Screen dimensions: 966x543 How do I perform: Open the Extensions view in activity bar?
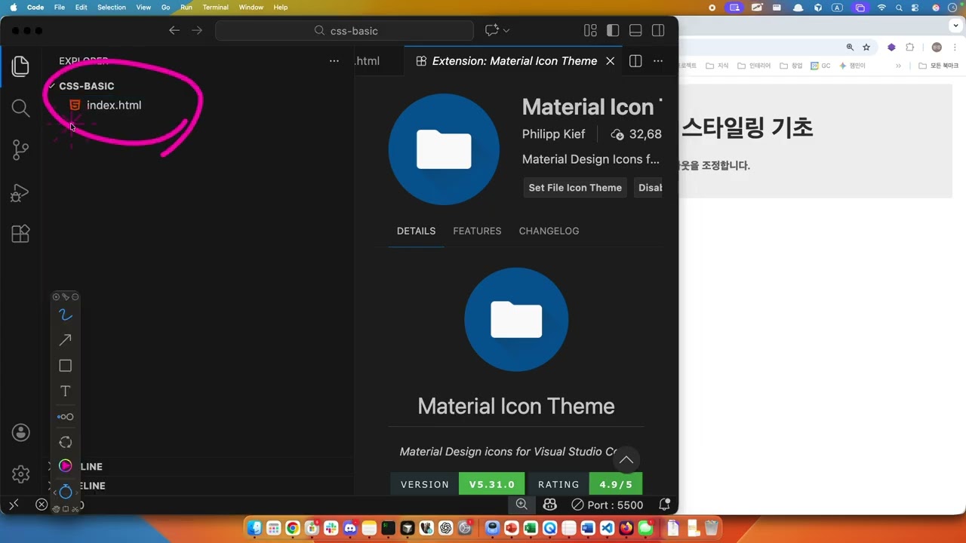[20, 234]
